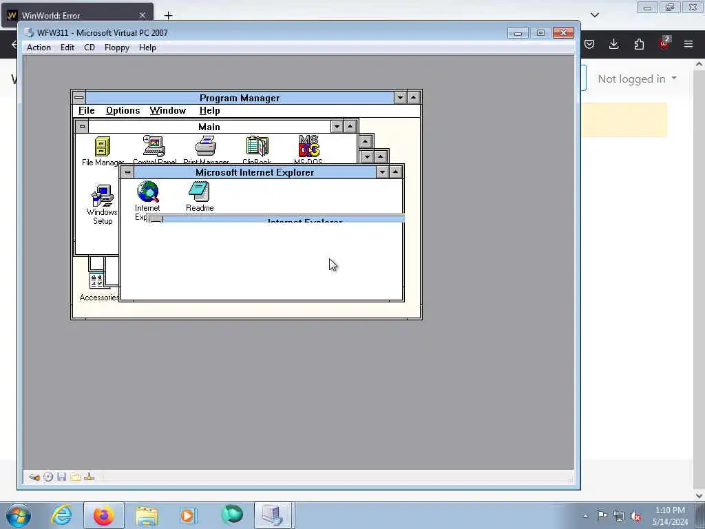The height and width of the screenshot is (529, 705).
Task: Open Windows Explorer from the taskbar
Action: pos(147,515)
